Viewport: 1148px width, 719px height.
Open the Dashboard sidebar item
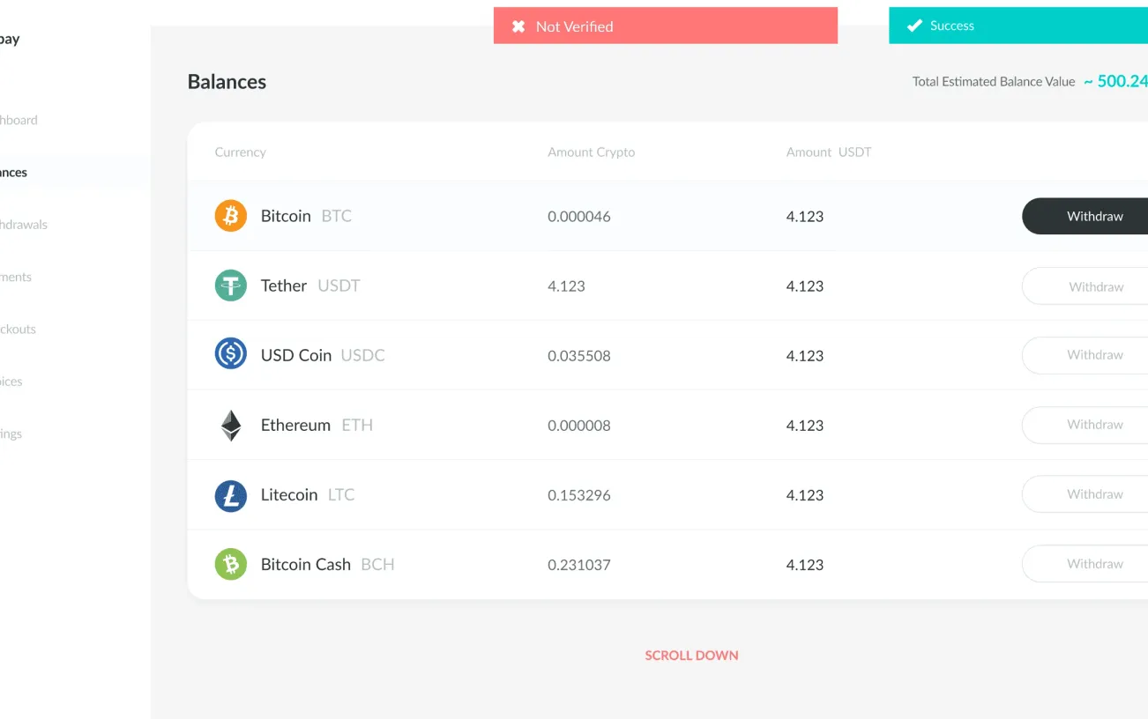tap(19, 120)
